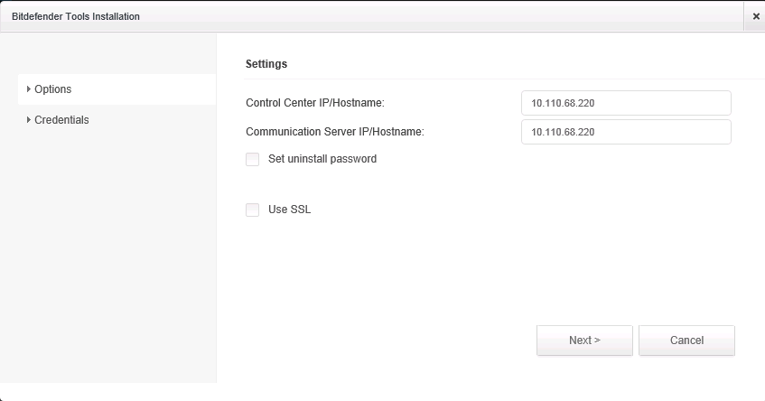Click the 'Set uninstall password' label text
This screenshot has height=401, width=765.
(x=322, y=159)
